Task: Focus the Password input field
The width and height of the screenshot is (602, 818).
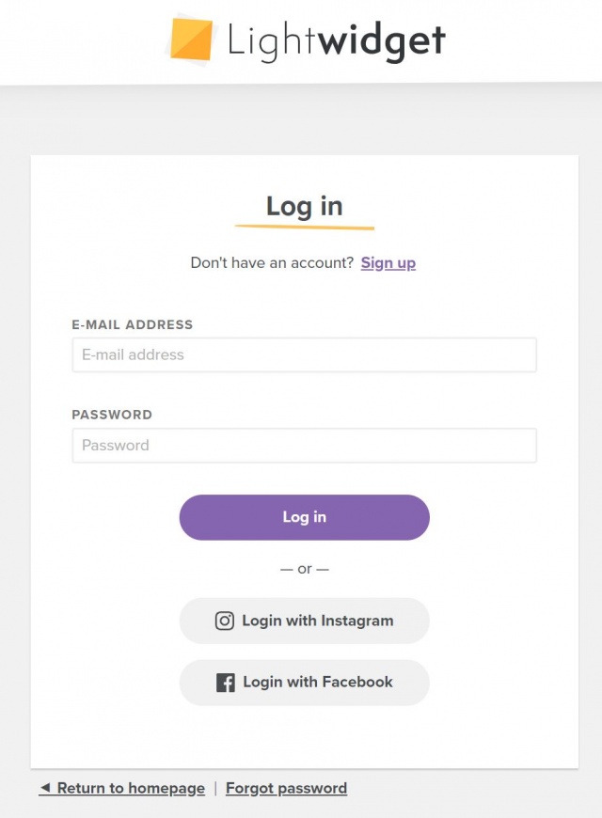Action: point(305,445)
